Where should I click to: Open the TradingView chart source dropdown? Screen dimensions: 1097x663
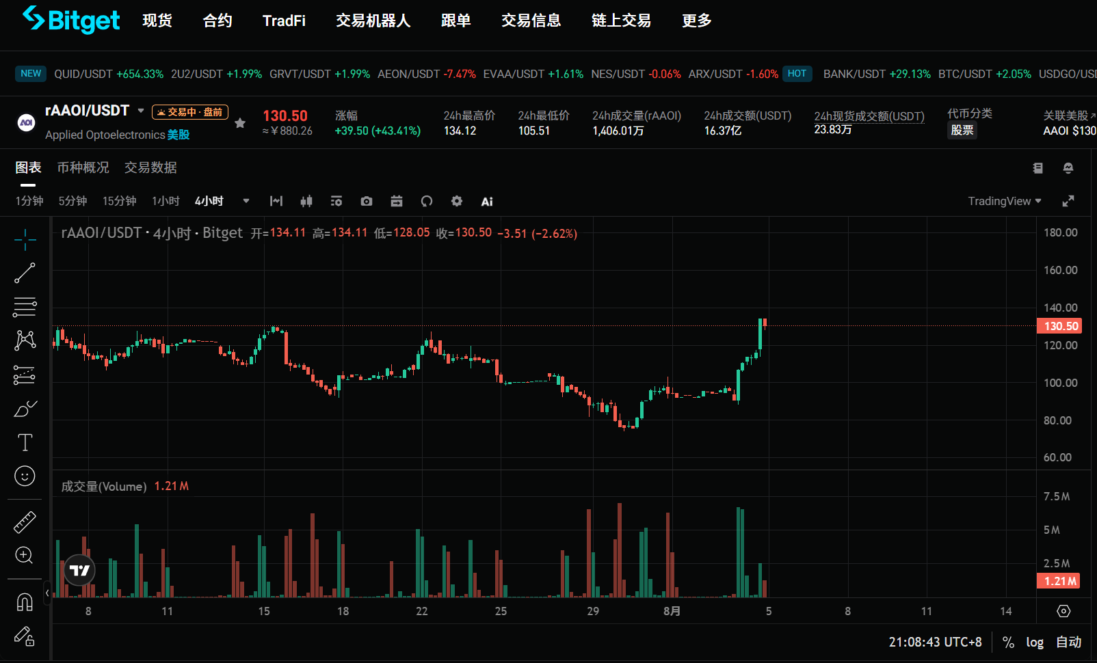coord(1005,201)
